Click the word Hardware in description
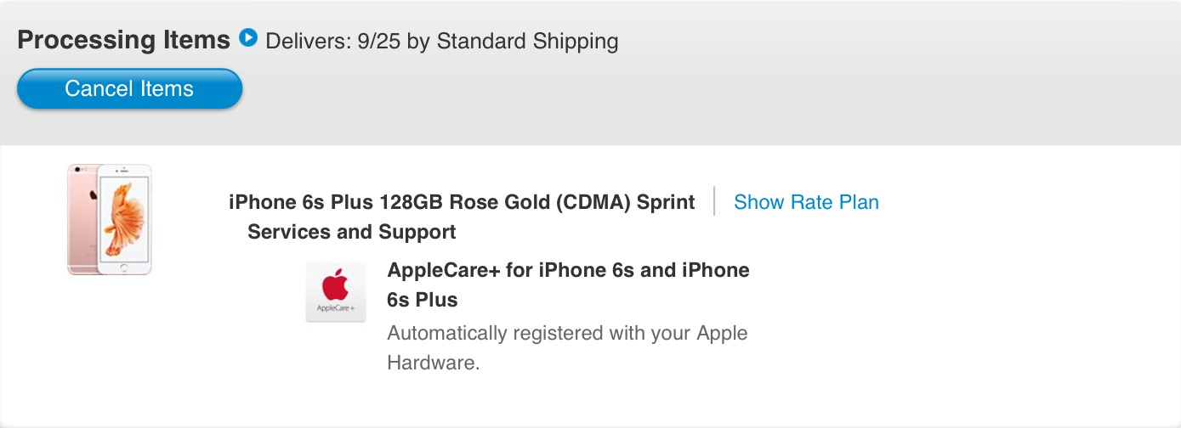The height and width of the screenshot is (428, 1181). pos(434,363)
